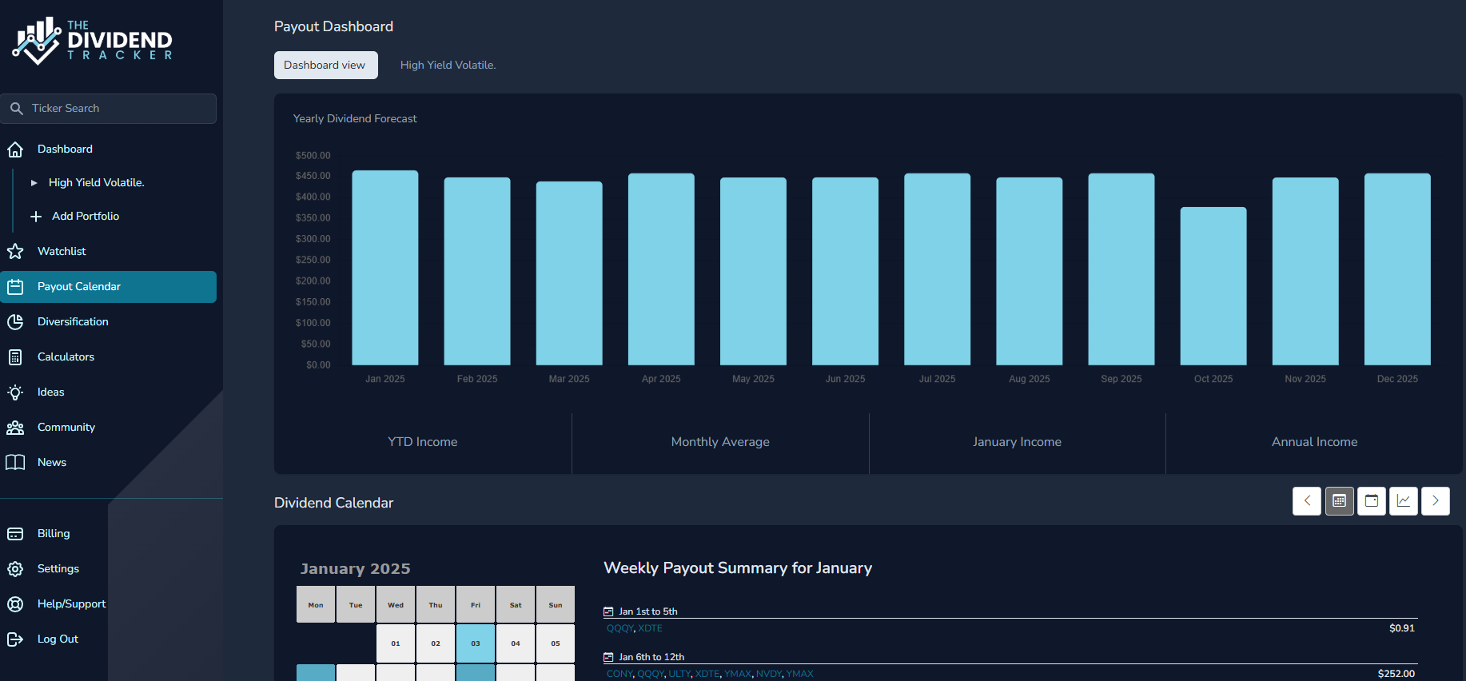Click the $252.00 weekly payout amount
Image resolution: width=1466 pixels, height=681 pixels.
tap(1396, 674)
